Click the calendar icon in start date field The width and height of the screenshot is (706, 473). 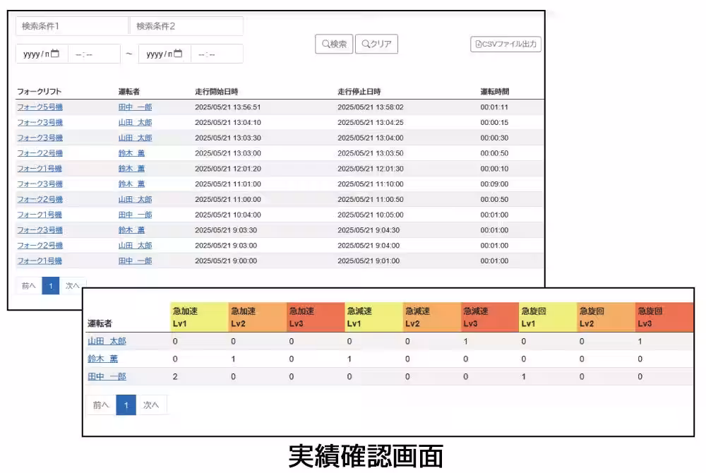[55, 54]
